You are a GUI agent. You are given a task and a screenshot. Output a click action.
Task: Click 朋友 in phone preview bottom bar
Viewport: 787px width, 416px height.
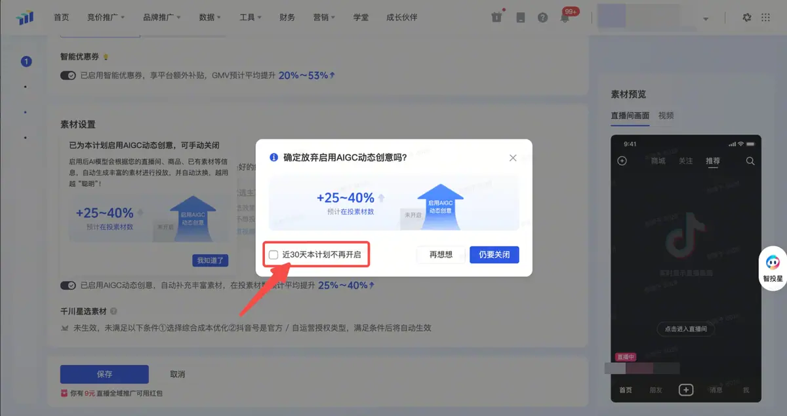click(656, 390)
